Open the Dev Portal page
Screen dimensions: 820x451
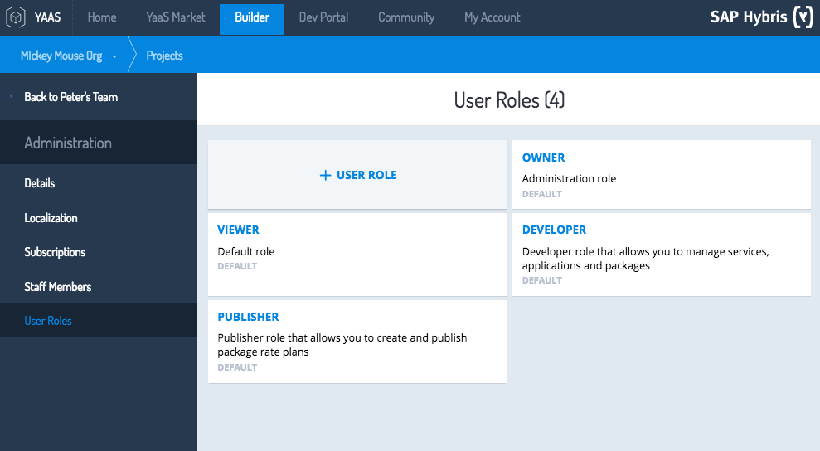[323, 17]
